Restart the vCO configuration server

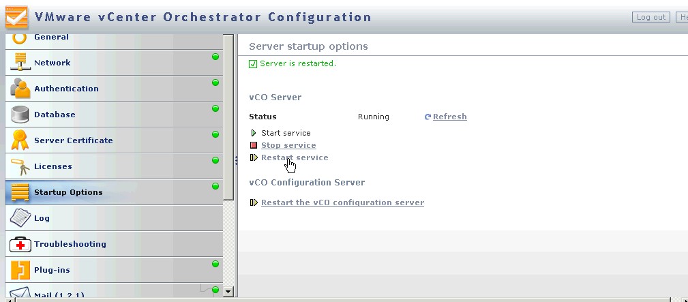[342, 202]
